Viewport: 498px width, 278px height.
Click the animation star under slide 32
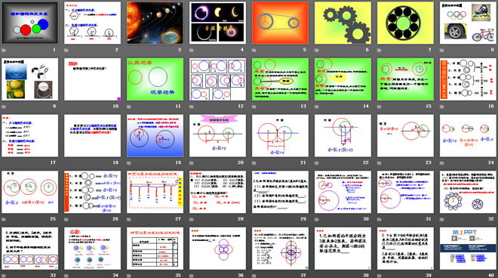(x=441, y=219)
